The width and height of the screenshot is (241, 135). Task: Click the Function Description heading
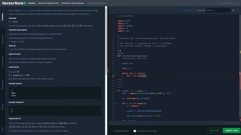click(18, 30)
